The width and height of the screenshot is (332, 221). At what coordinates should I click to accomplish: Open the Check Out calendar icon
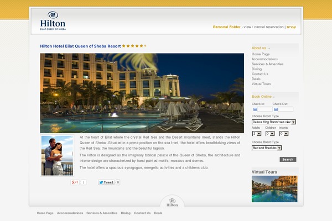point(276,109)
